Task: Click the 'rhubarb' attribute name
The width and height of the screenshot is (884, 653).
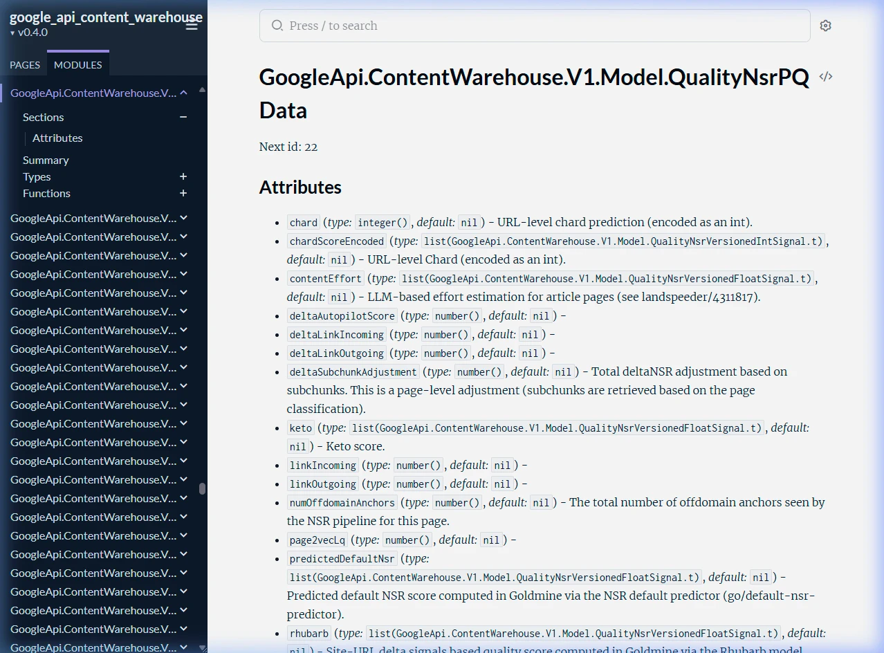Action: click(309, 633)
